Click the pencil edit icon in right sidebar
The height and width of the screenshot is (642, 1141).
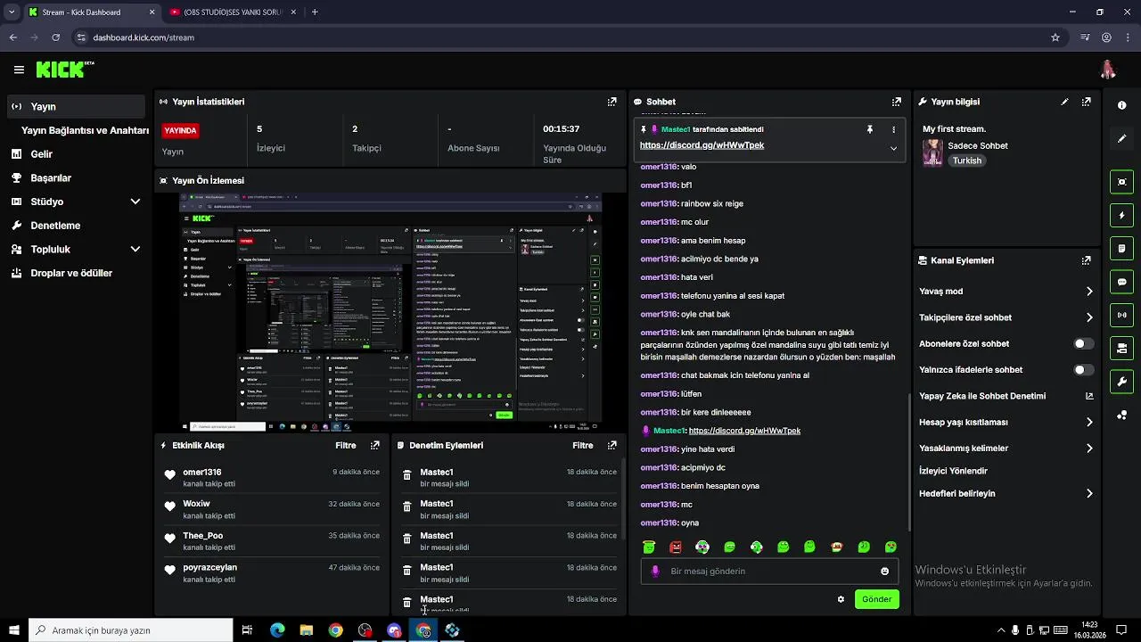click(x=1121, y=138)
